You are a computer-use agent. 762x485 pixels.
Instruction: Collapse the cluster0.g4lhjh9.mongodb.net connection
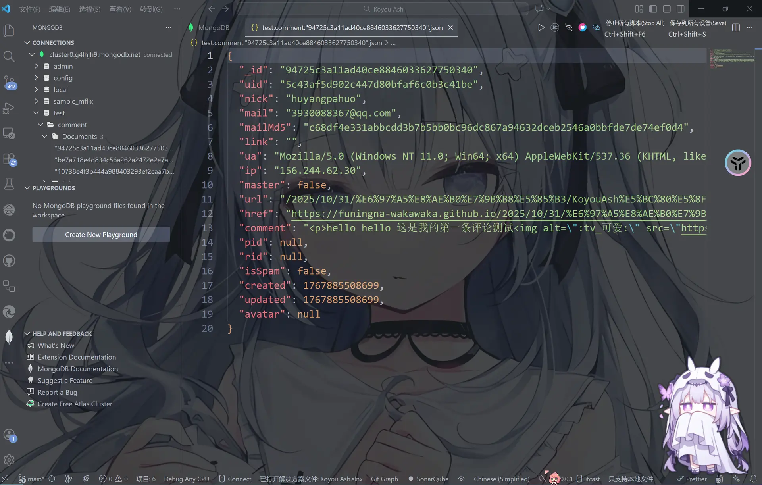pyautogui.click(x=32, y=54)
